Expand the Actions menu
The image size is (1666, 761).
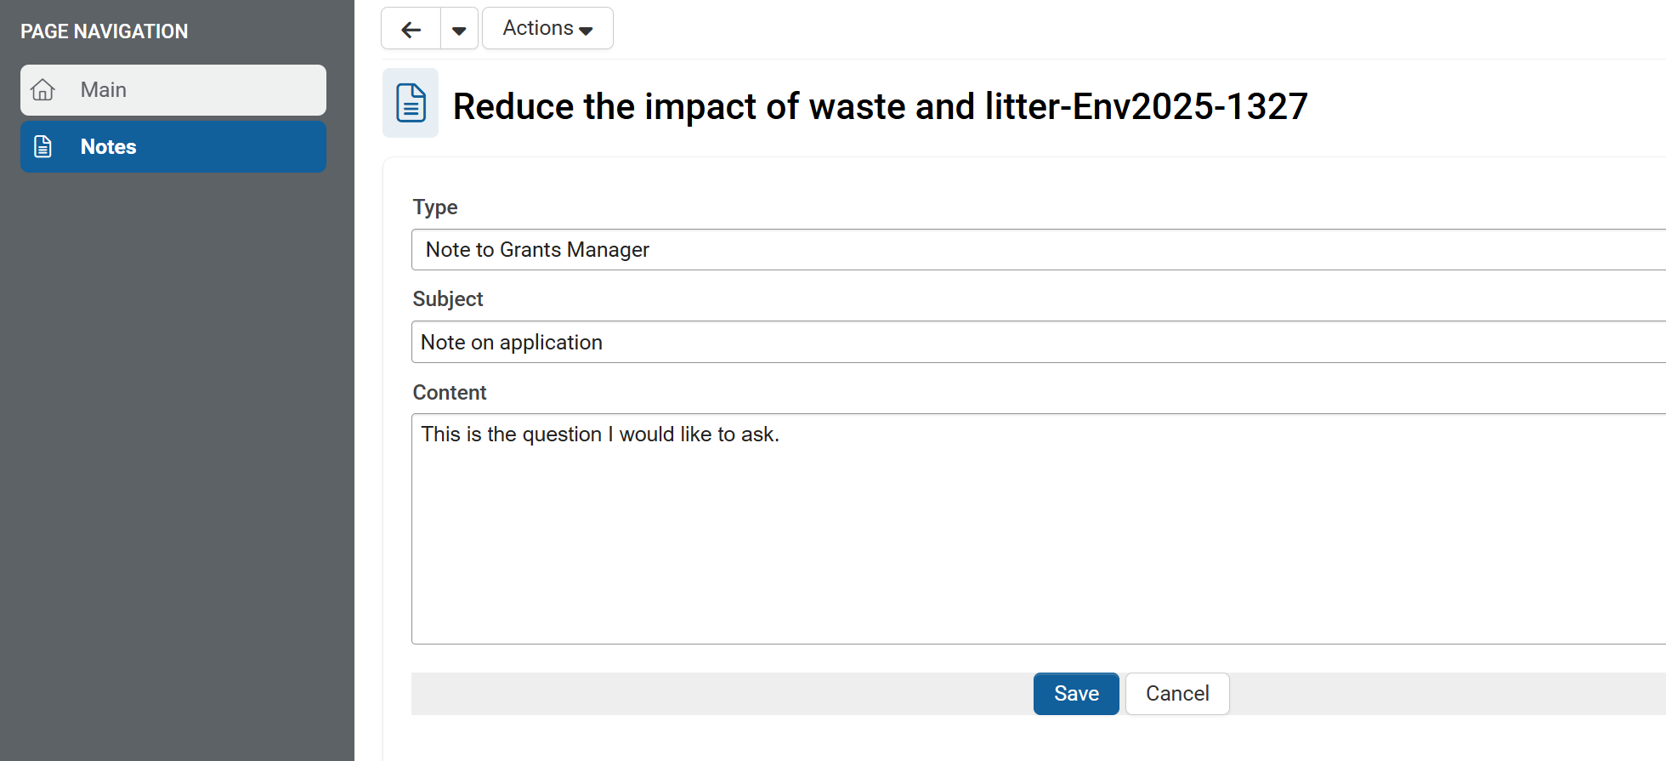[547, 29]
